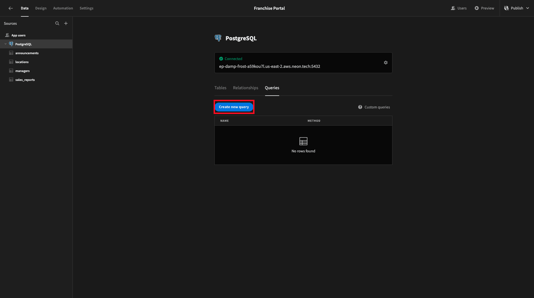Click the Sources panel heading
This screenshot has height=298, width=534.
pyautogui.click(x=10, y=23)
